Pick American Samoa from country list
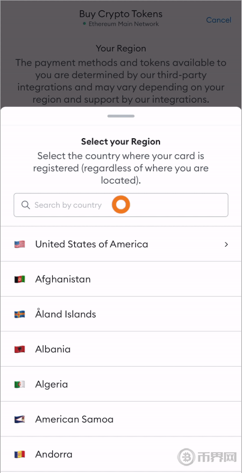The height and width of the screenshot is (473, 243). click(121, 419)
